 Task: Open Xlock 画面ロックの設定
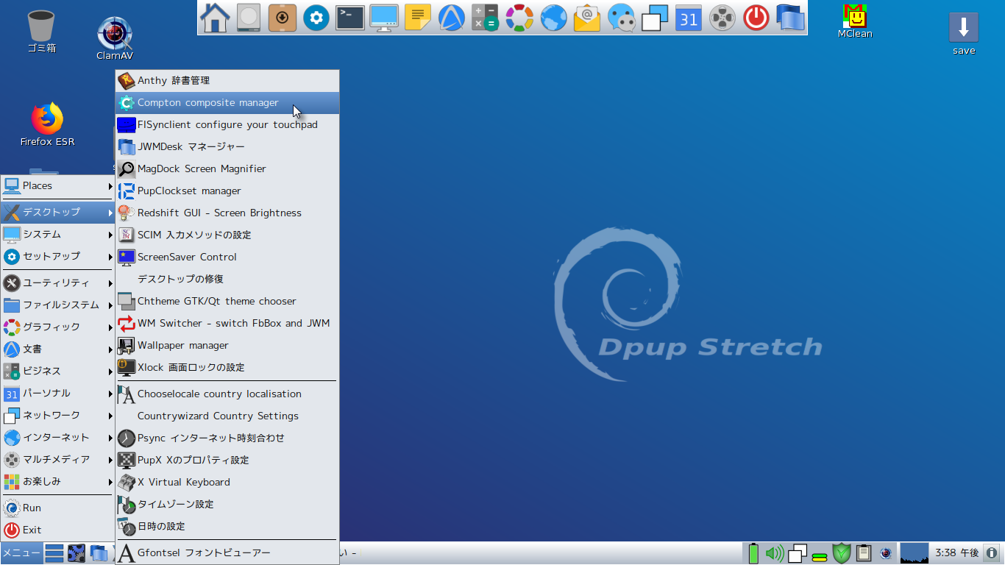point(227,368)
